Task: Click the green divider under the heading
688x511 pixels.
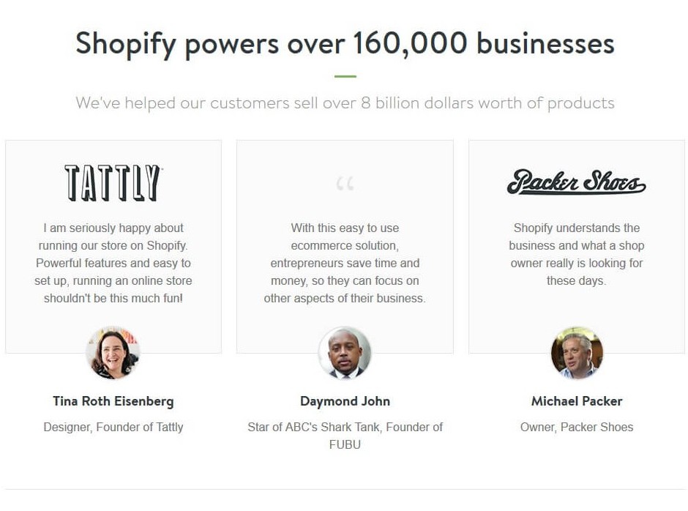Action: tap(345, 76)
